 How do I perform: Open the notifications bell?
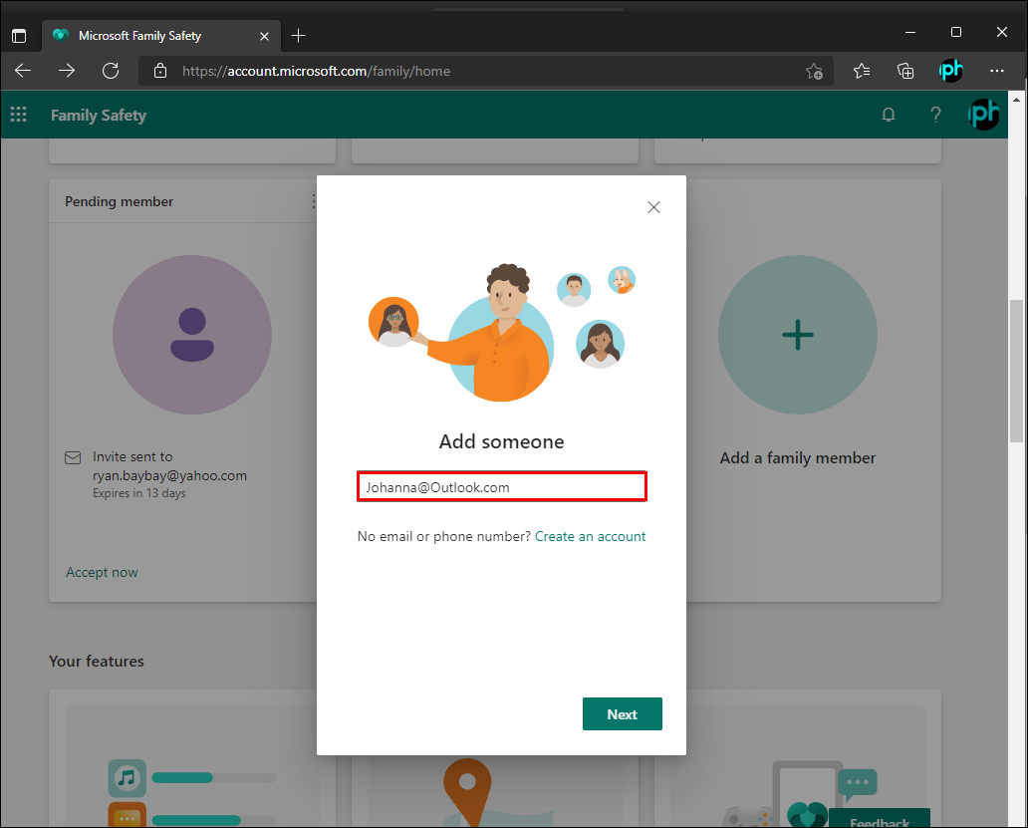tap(889, 115)
